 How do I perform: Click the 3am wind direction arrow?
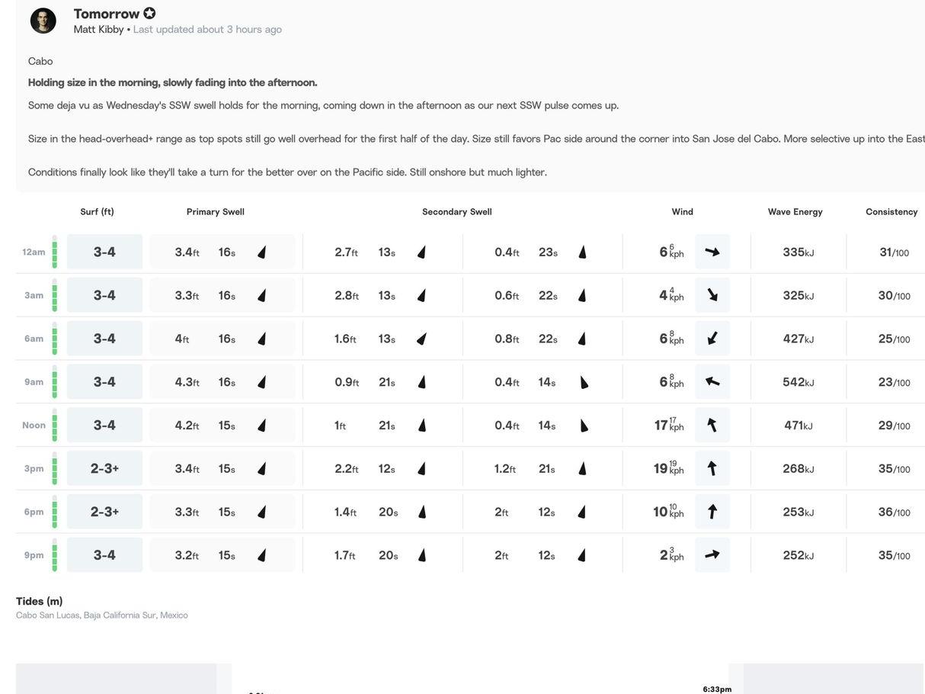pos(712,295)
